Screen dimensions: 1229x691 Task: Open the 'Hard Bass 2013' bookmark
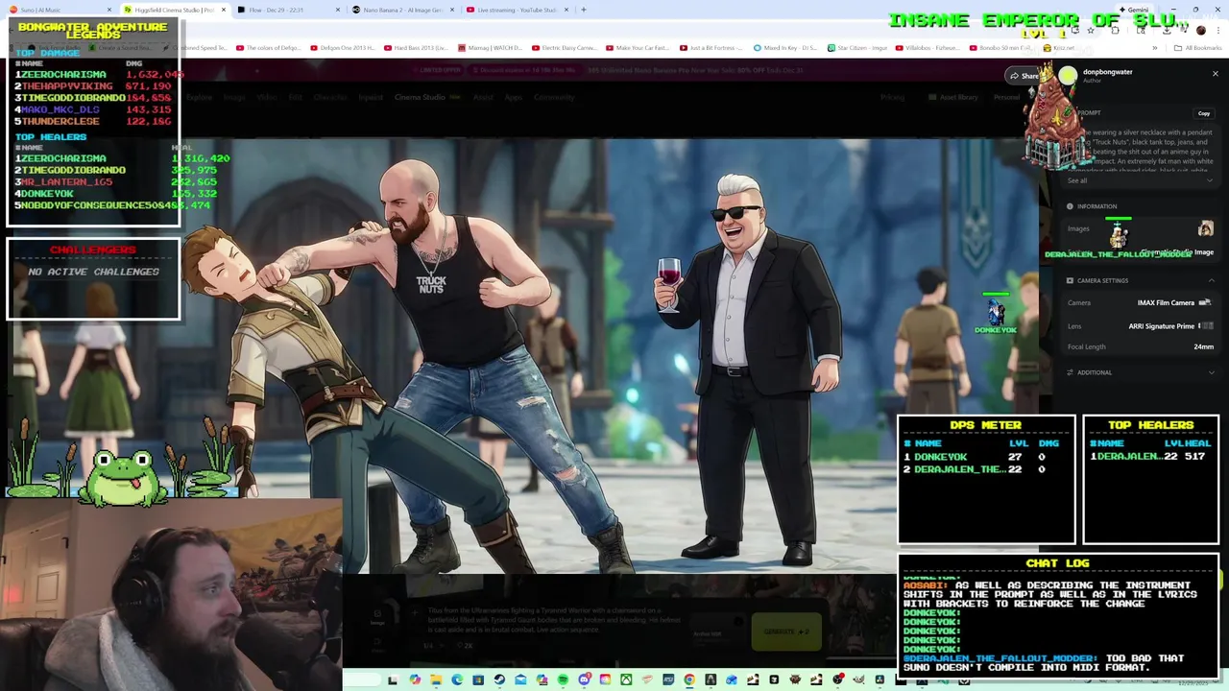416,48
